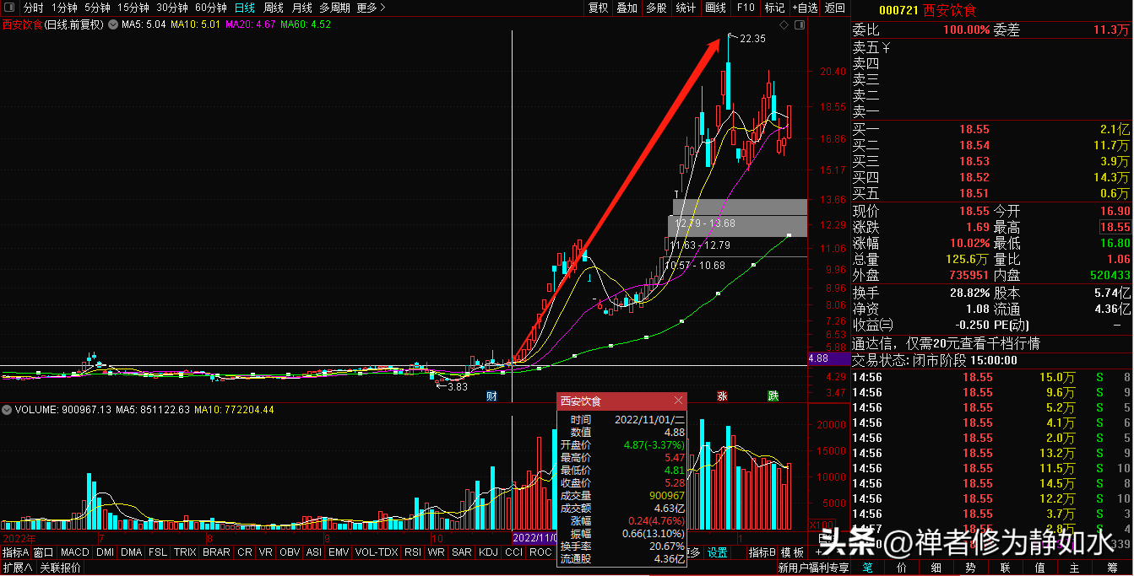The height and width of the screenshot is (576, 1134).
Task: Select the 笔 tick tab
Action: [x=866, y=568]
